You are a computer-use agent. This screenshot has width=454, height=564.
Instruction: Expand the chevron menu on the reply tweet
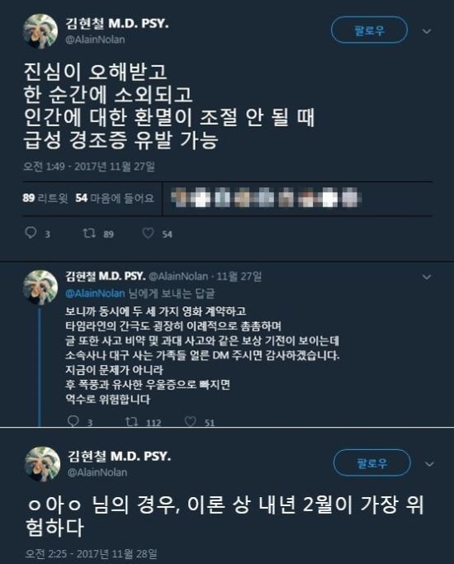tap(427, 277)
